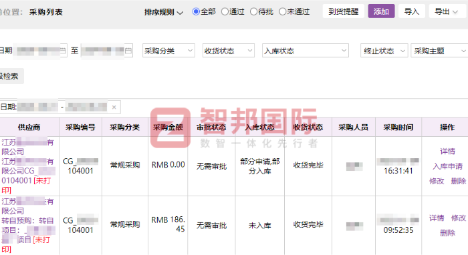Select the 通过 radio button
The image size is (468, 255).
225,11
